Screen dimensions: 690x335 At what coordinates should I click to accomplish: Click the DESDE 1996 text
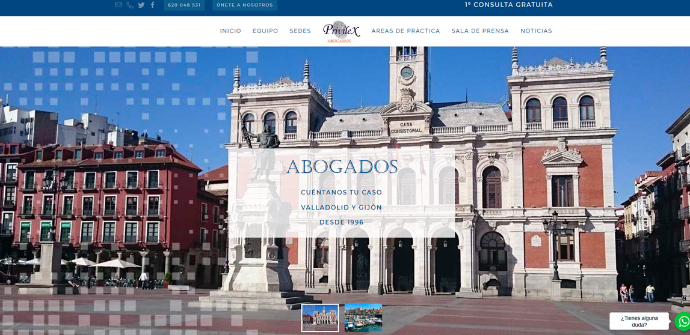tap(342, 222)
